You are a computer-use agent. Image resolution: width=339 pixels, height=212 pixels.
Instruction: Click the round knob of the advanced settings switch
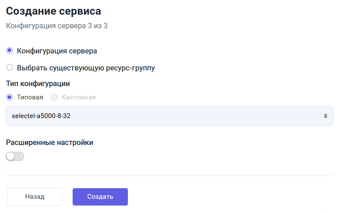point(11,156)
